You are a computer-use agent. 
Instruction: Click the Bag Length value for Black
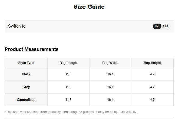point(68,74)
